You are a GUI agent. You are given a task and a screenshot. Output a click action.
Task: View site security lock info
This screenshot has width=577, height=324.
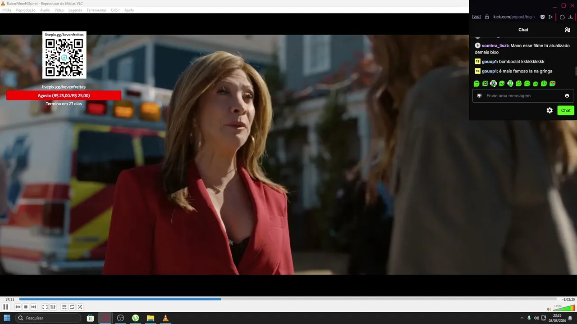click(487, 17)
